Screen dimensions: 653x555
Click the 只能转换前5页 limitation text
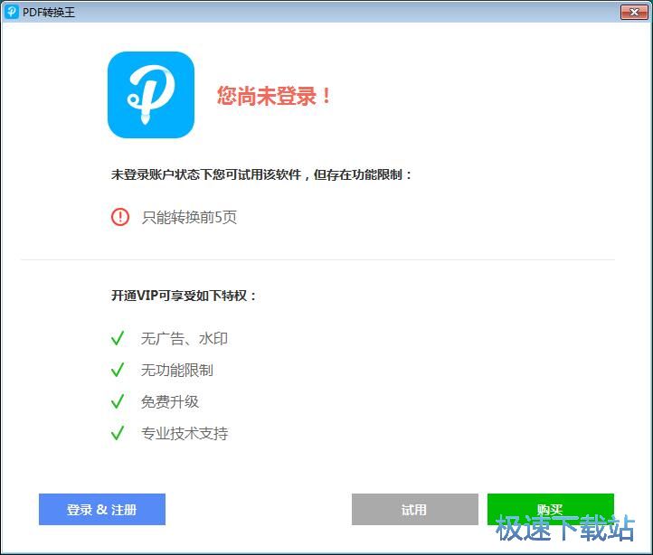coord(190,217)
